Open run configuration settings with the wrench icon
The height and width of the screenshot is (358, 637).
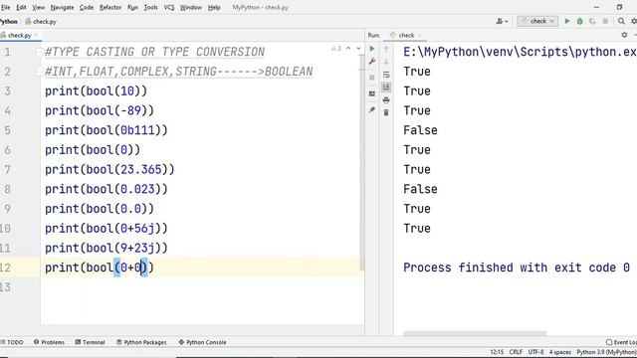click(x=371, y=62)
